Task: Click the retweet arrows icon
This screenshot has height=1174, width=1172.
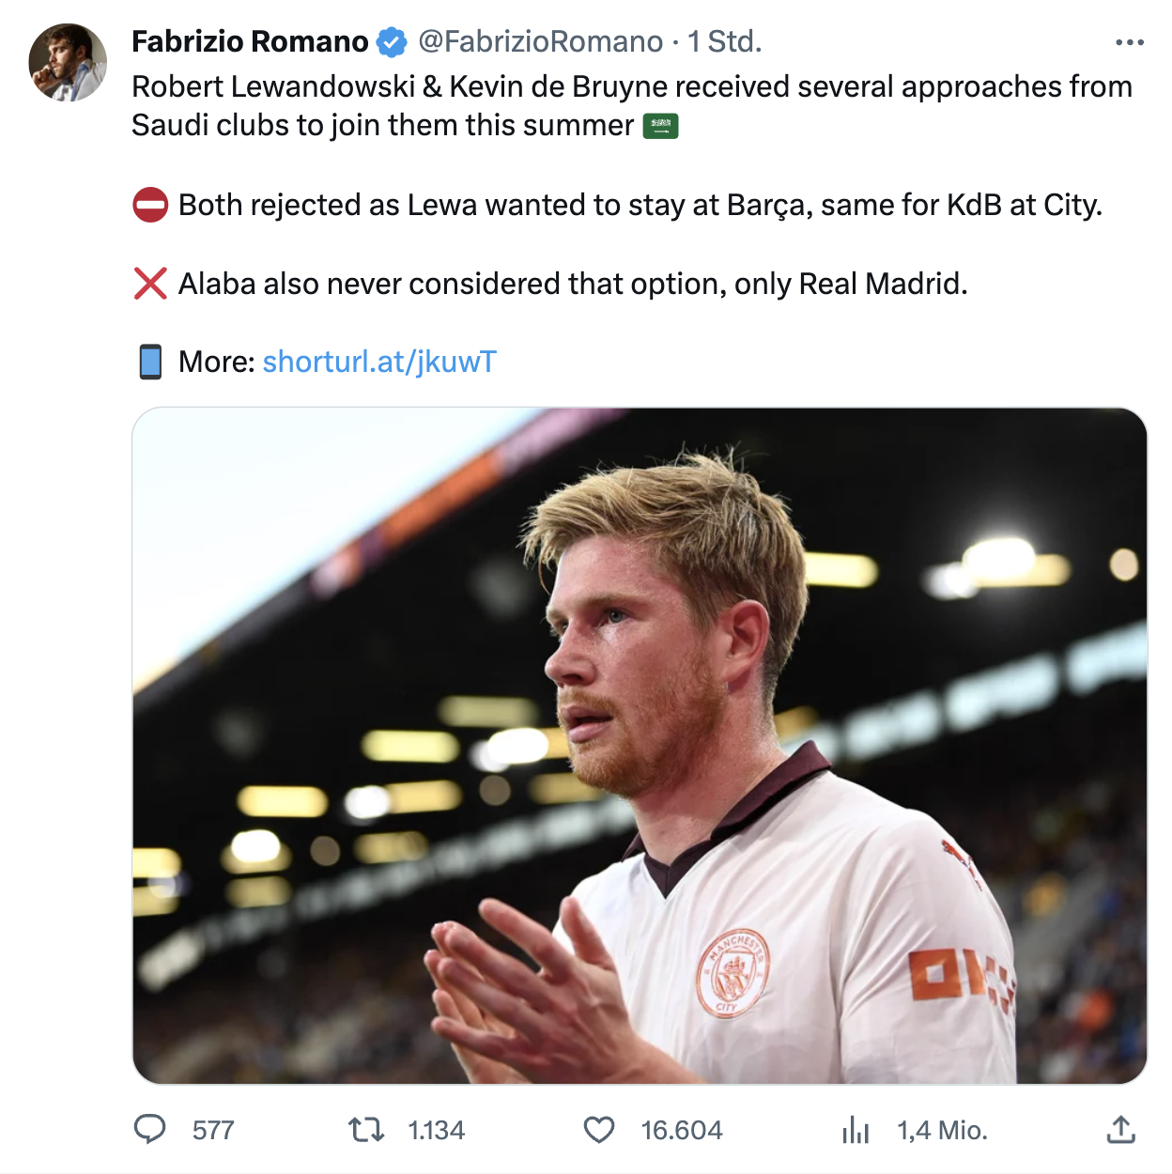Action: (366, 1129)
